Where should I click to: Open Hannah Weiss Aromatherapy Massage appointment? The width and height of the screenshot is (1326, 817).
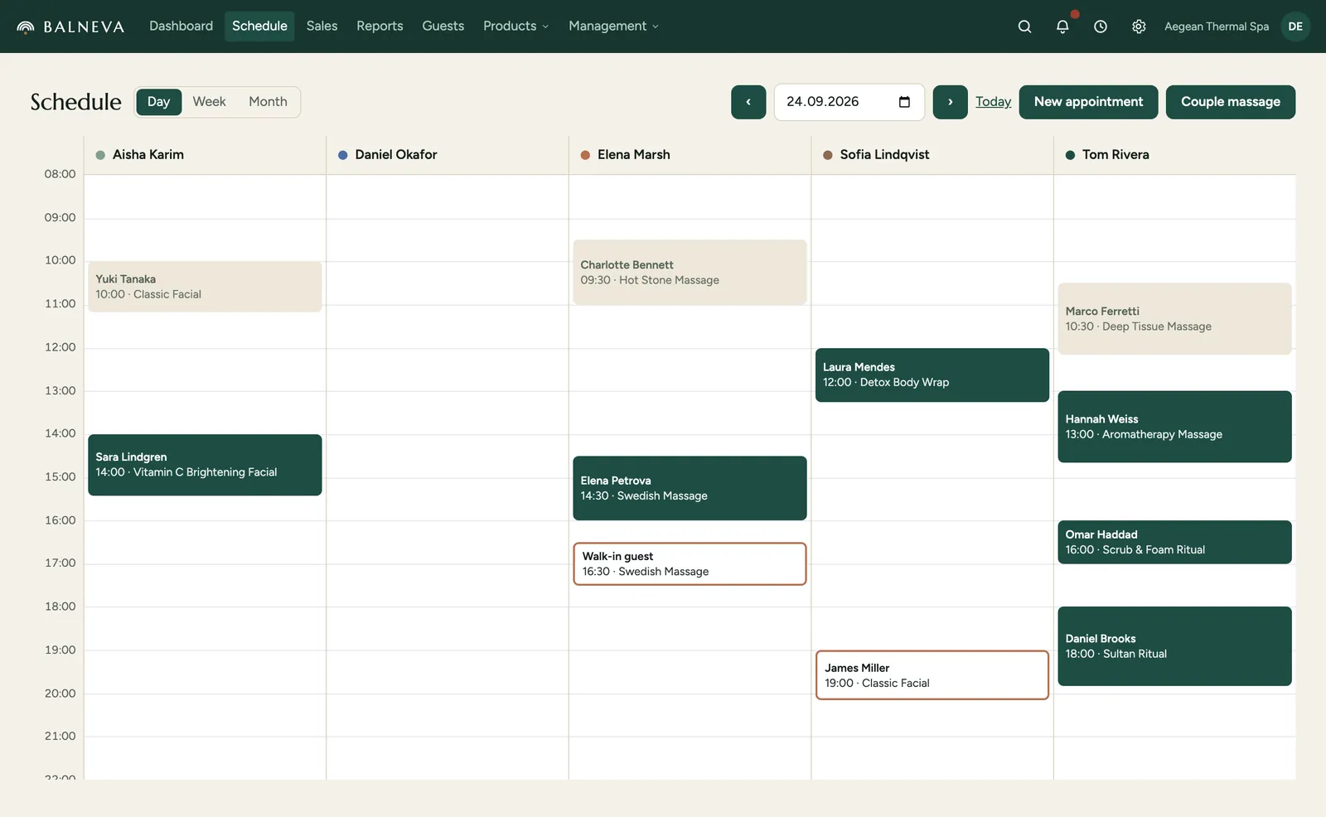tap(1174, 427)
